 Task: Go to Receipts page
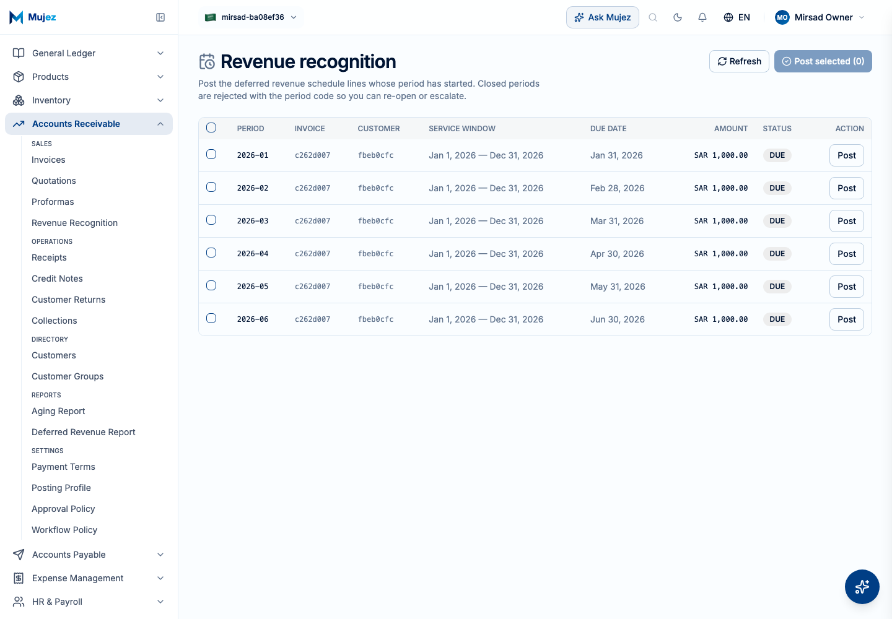click(x=49, y=258)
